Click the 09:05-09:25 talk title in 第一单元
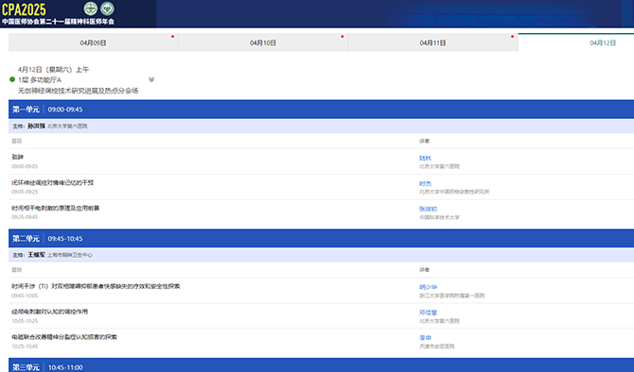Viewport: 634px width, 372px height. [x=53, y=183]
